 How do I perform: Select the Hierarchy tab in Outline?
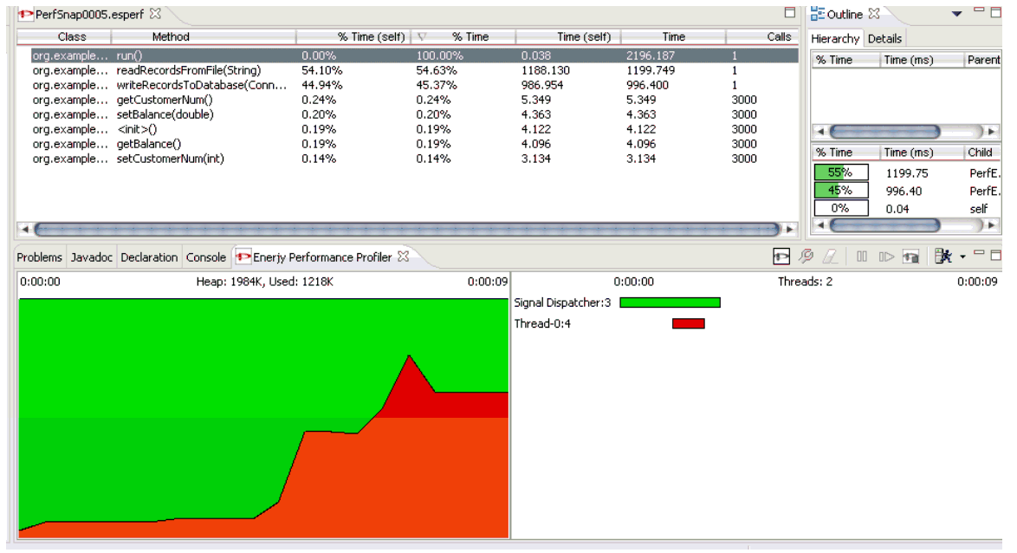point(835,38)
